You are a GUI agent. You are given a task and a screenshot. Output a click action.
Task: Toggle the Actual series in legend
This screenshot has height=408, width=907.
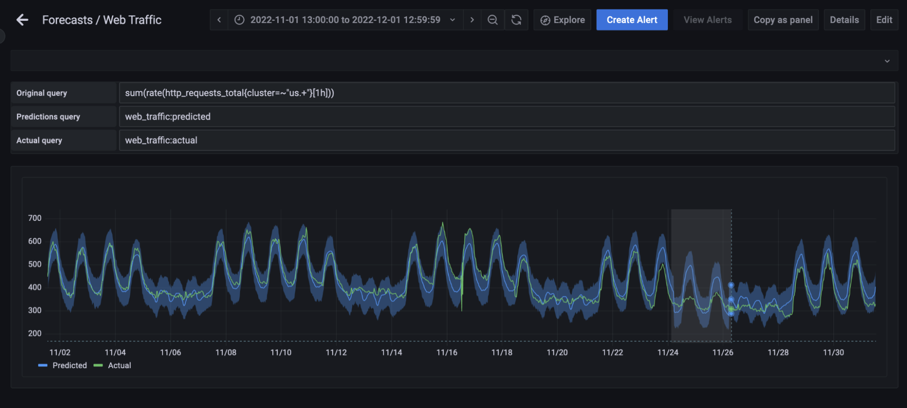tap(119, 365)
